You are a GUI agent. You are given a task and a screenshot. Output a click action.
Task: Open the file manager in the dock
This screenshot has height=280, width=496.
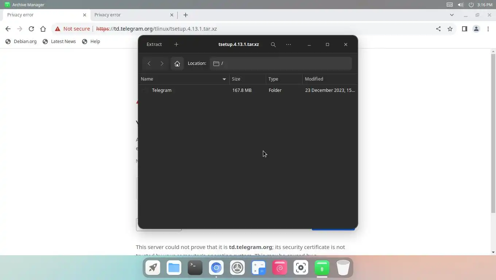coord(174,268)
